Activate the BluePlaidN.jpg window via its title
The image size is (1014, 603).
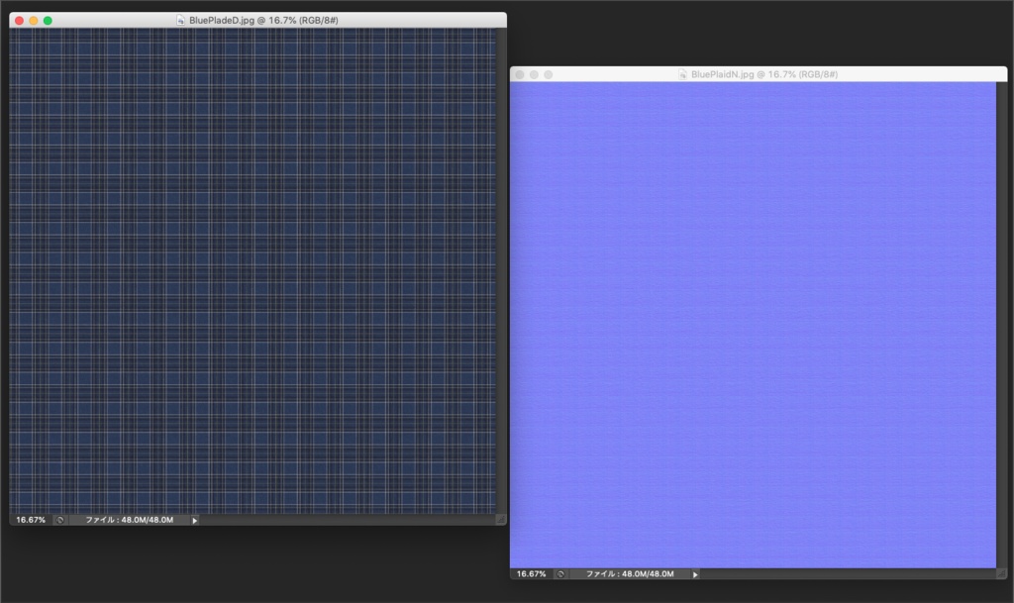pos(764,74)
